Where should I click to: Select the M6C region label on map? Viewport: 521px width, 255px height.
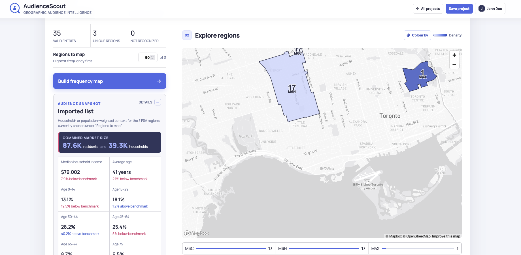[298, 51]
